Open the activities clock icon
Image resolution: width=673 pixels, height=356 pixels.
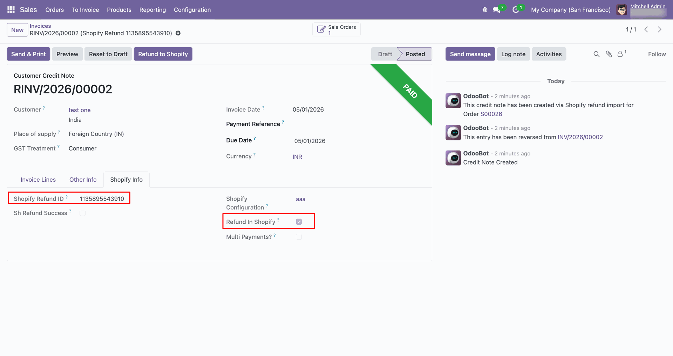click(x=516, y=10)
